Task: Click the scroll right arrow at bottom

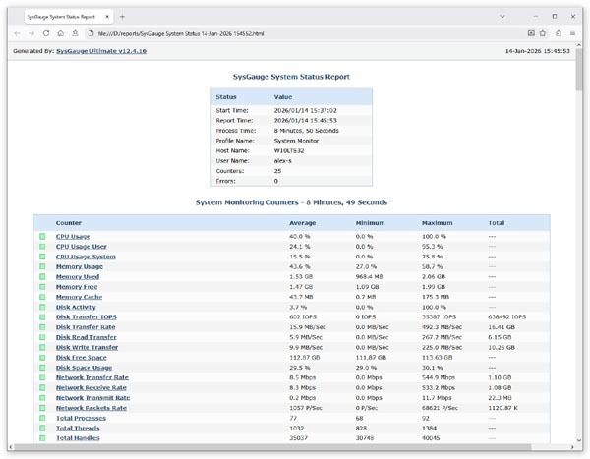Action: click(572, 447)
